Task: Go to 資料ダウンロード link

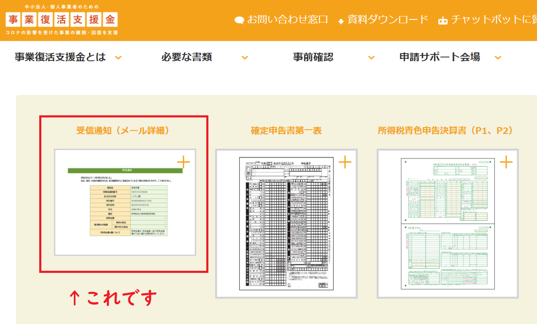Action: [x=388, y=20]
